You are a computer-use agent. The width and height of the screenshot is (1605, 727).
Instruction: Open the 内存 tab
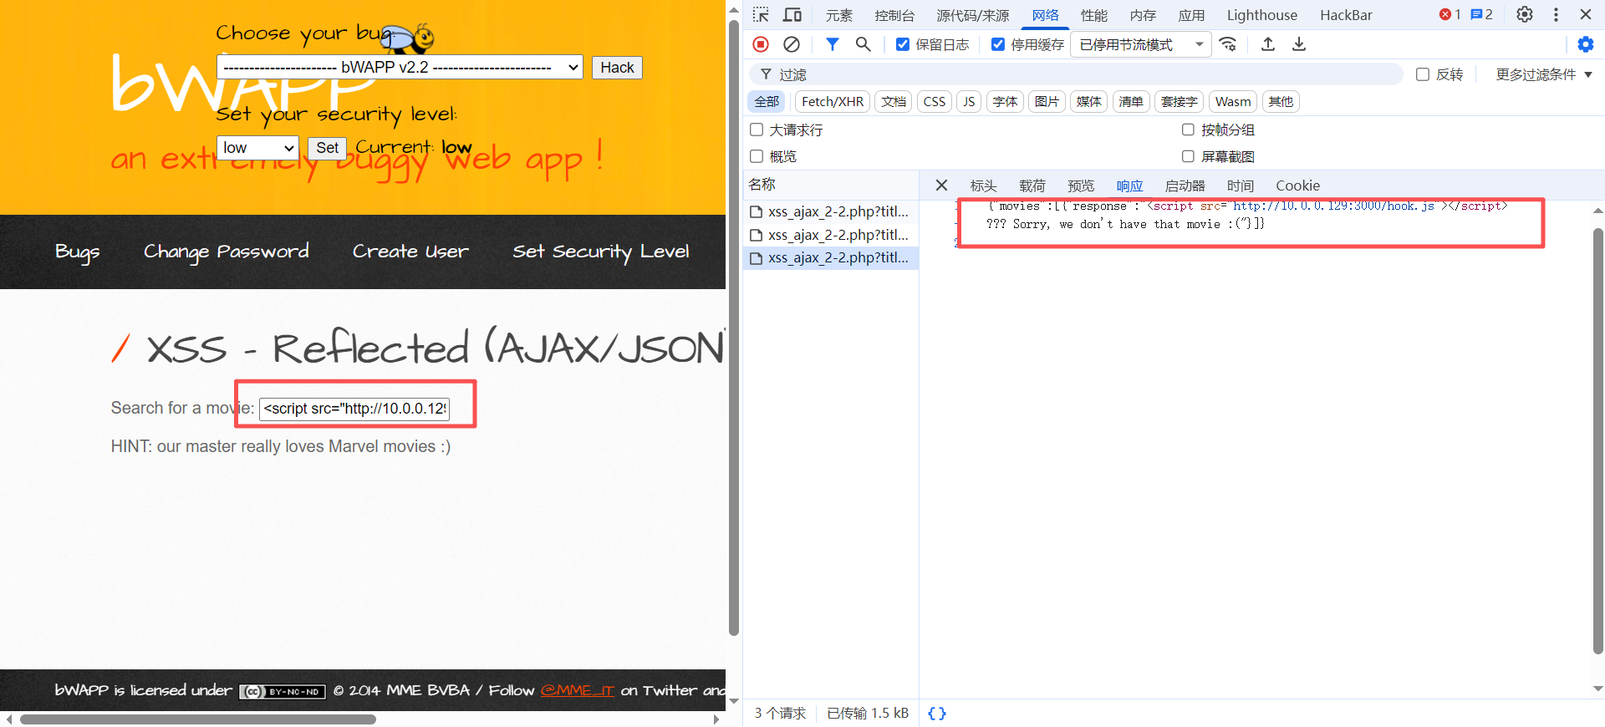(x=1143, y=15)
